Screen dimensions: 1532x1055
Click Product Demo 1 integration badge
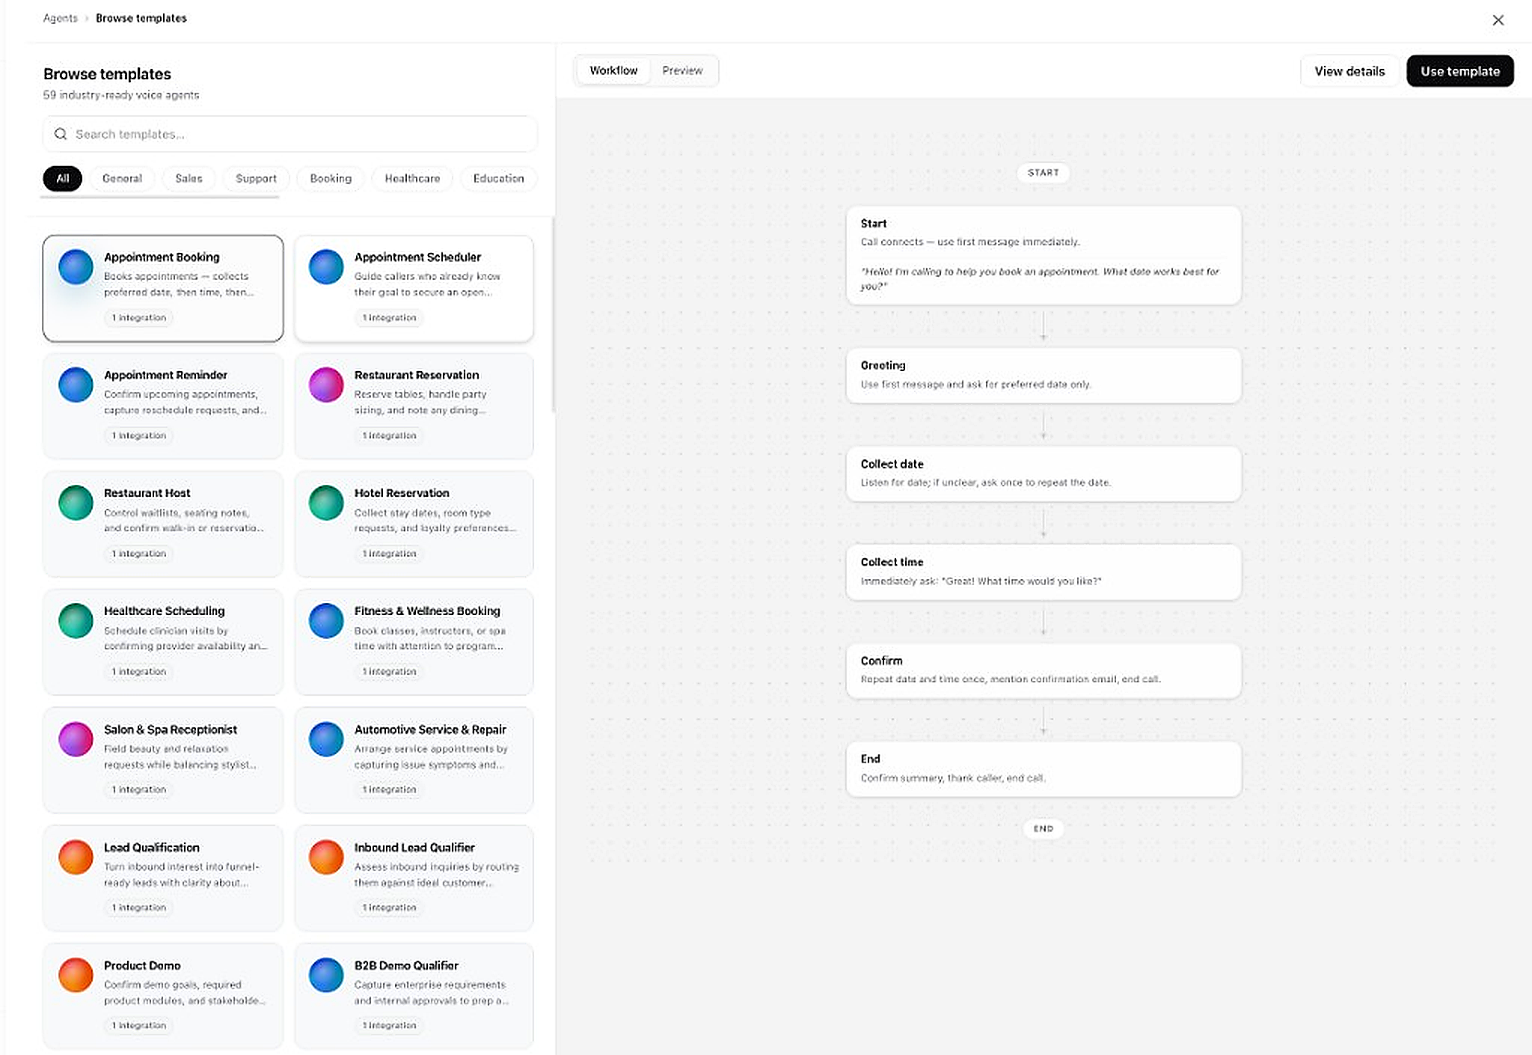[x=139, y=1026]
